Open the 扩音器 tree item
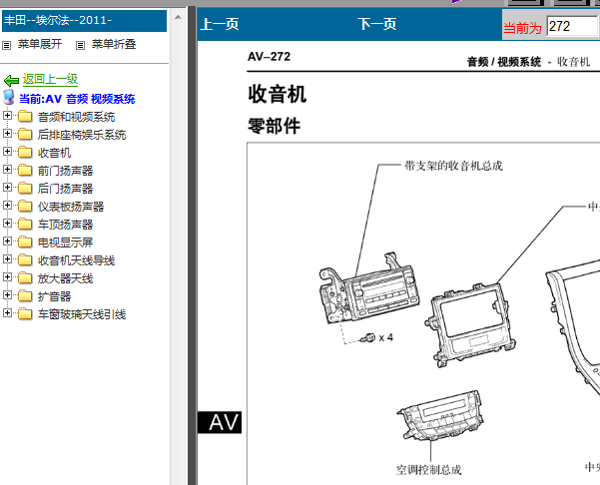The image size is (600, 485). (x=54, y=296)
